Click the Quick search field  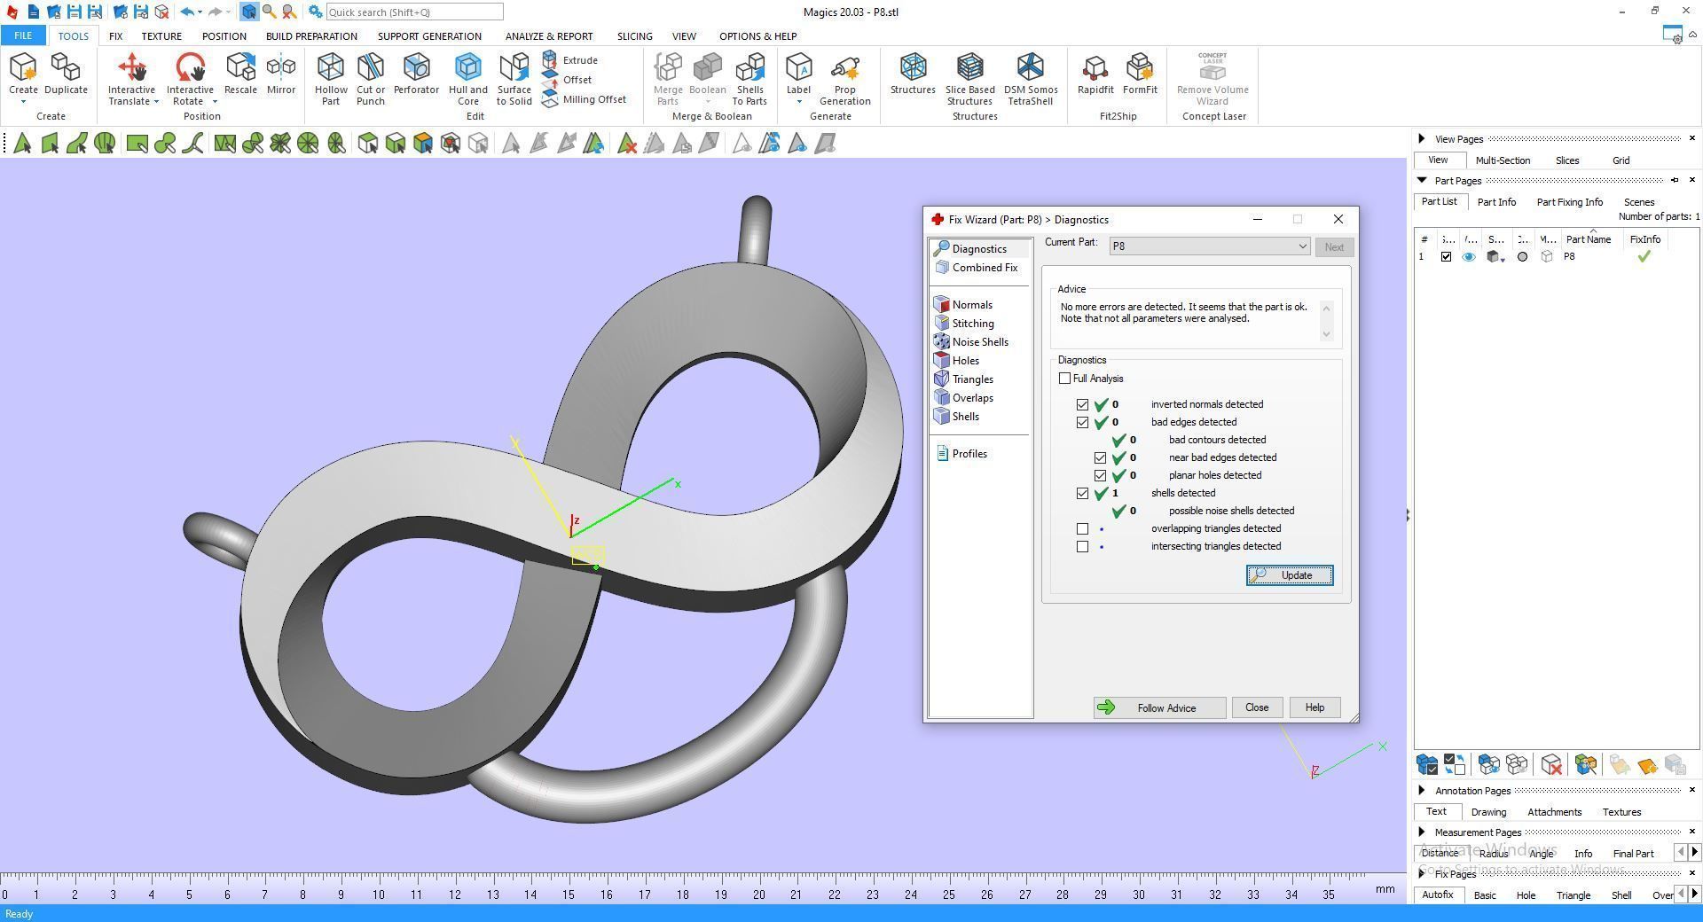coord(414,12)
